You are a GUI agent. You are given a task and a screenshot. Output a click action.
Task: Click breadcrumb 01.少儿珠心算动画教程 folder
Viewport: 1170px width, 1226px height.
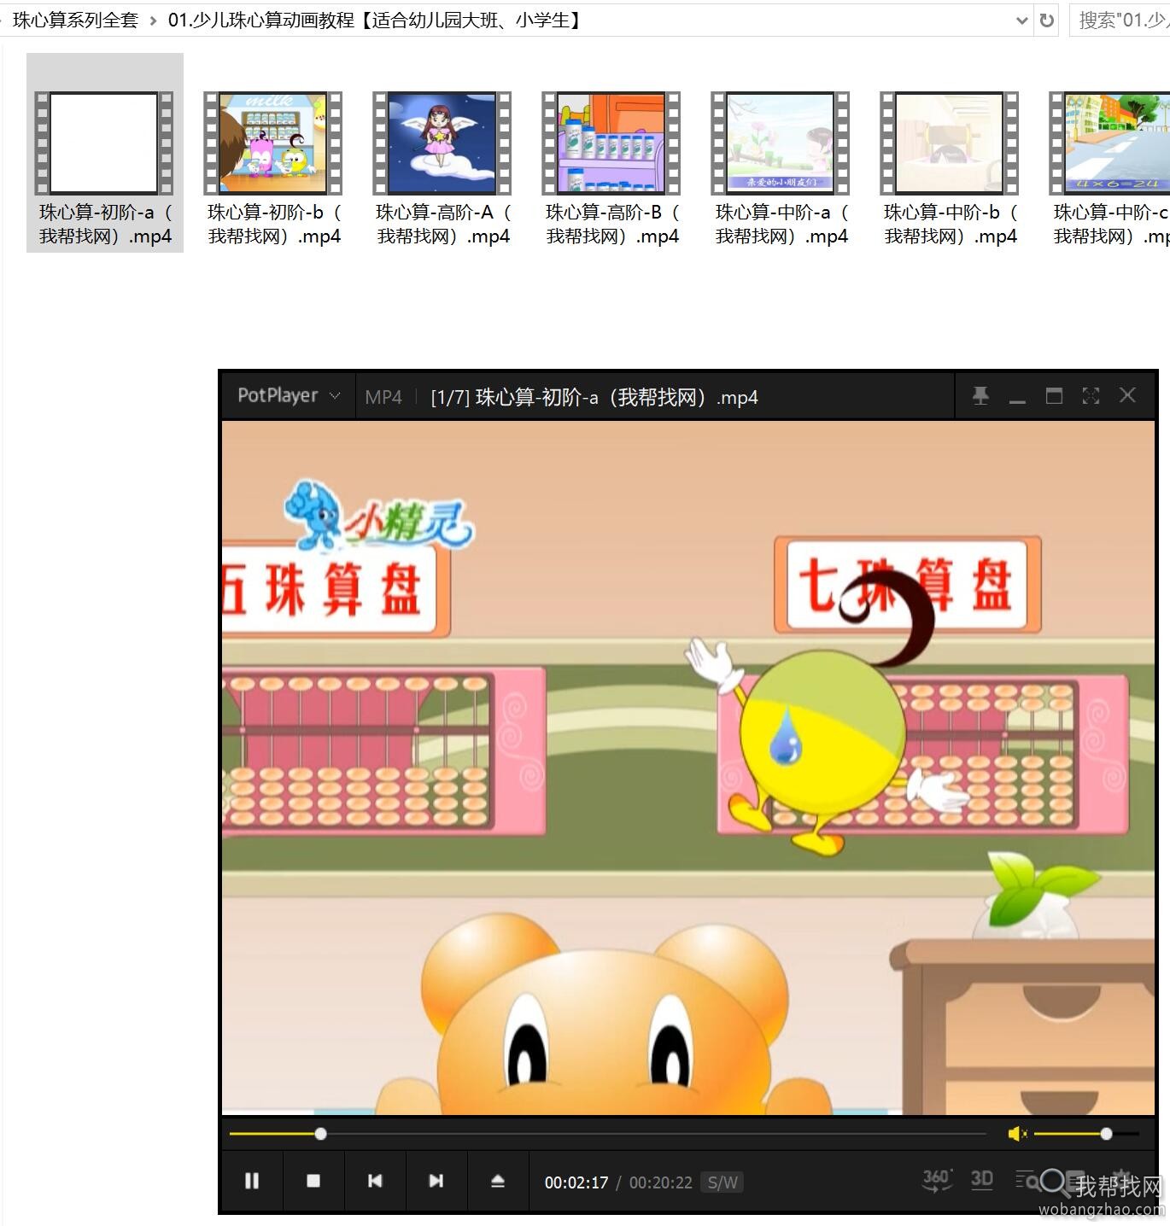point(376,20)
